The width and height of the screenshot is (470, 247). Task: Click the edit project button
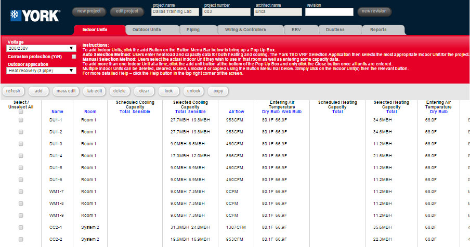(x=127, y=11)
